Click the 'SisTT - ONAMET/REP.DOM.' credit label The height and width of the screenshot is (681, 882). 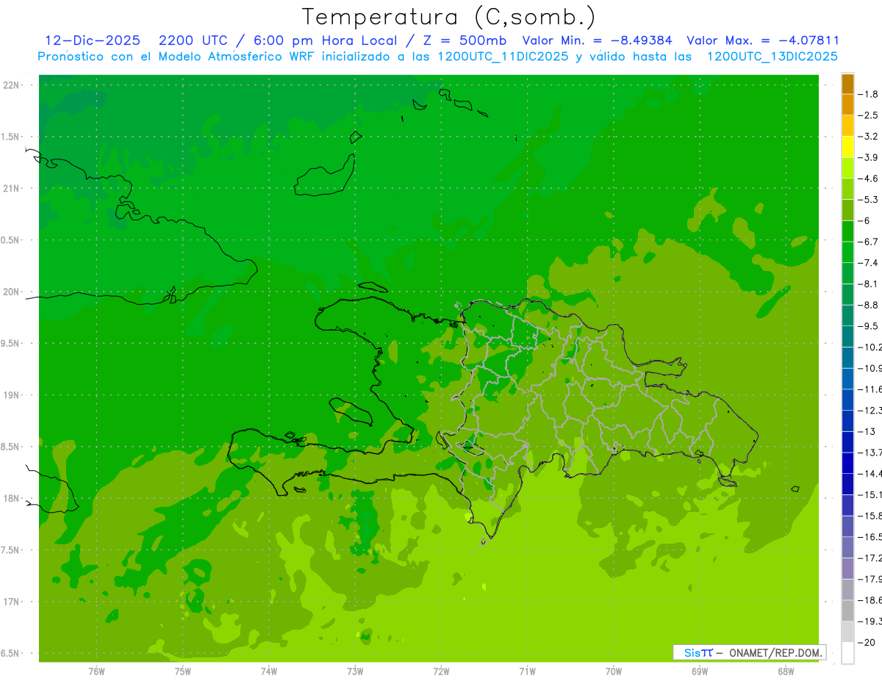point(750,652)
